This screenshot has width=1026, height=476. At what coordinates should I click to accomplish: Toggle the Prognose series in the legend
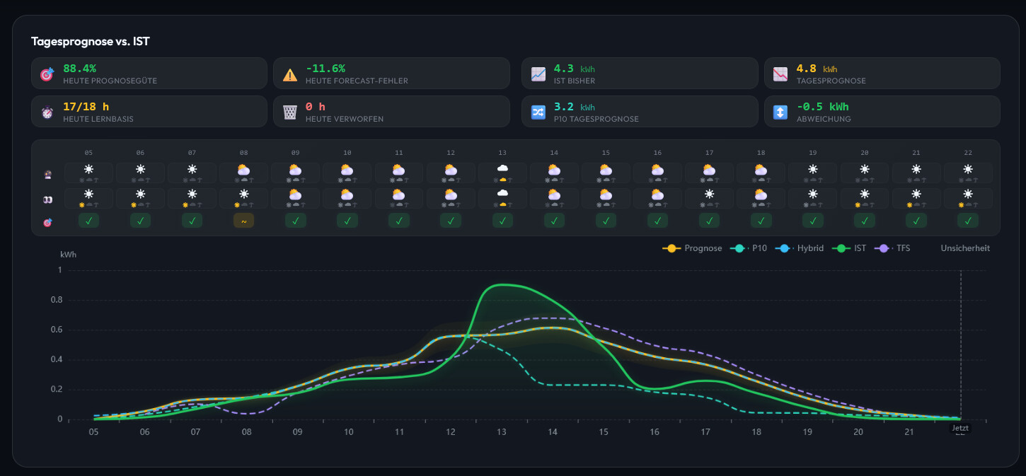[x=692, y=248]
